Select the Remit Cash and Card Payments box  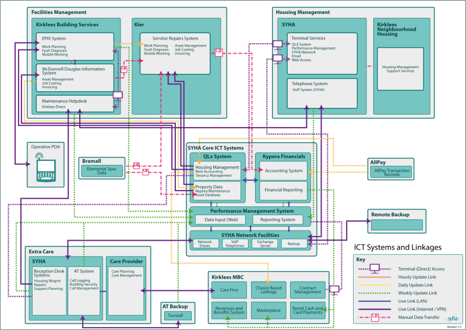click(308, 310)
